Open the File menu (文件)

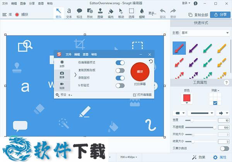(x=5, y=3)
